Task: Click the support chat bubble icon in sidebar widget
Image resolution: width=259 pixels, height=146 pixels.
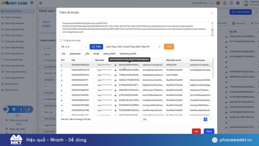Action: 5,109
